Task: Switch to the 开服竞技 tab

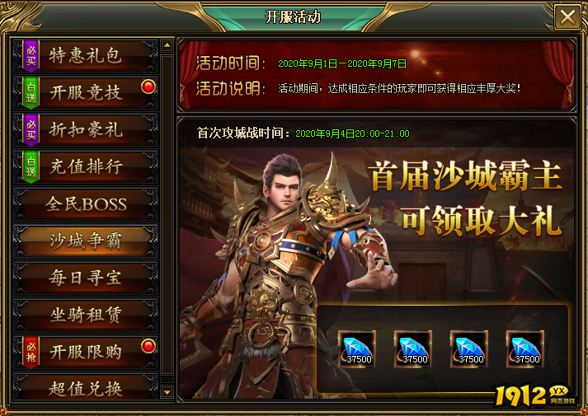Action: coord(86,92)
